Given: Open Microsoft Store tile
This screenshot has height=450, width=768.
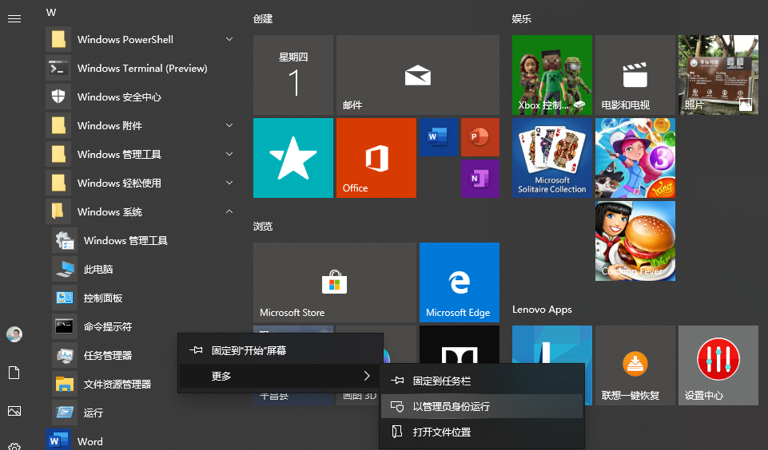Looking at the screenshot, I should (x=335, y=282).
